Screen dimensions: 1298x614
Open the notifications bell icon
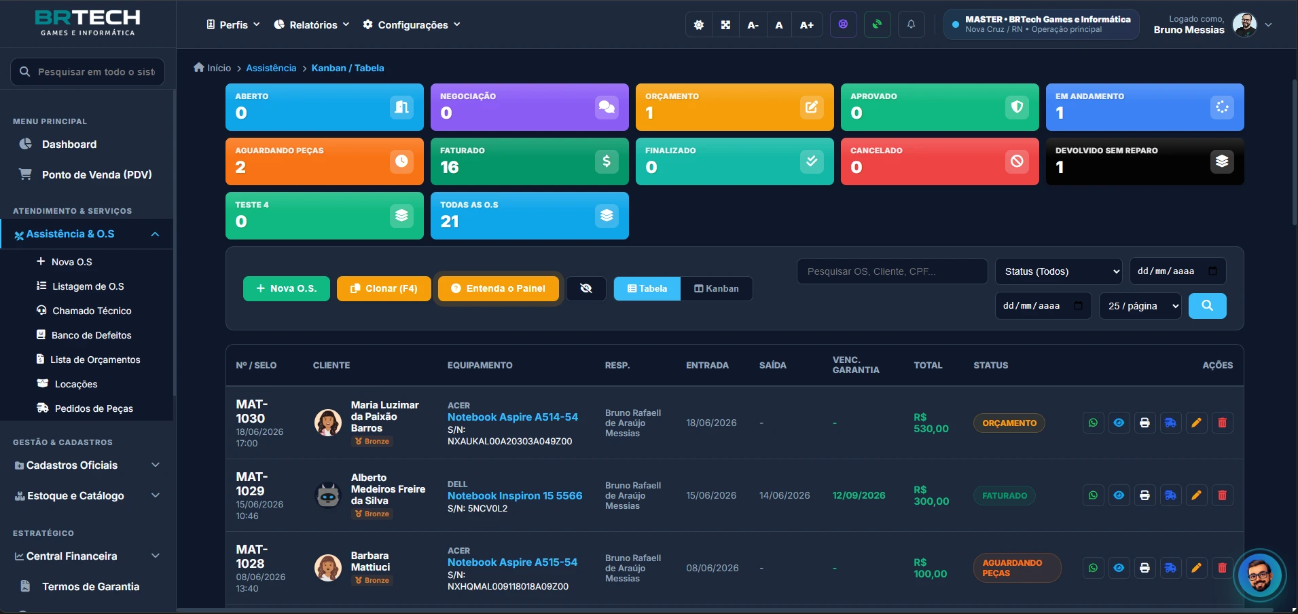point(911,24)
